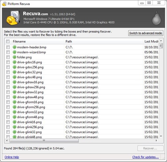The image size is (167, 162).
Task: Click vertical scrollbar up arrow
Action: pyautogui.click(x=161, y=41)
